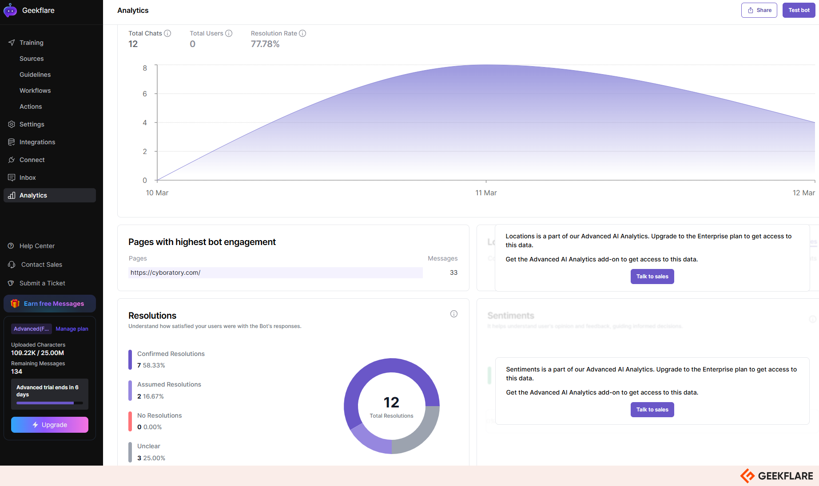Screen dimensions: 819x486
Task: Select Guidelines in the sidebar
Action: click(35, 75)
